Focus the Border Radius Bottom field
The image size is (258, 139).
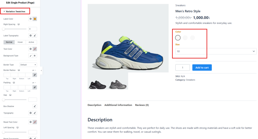22,75
